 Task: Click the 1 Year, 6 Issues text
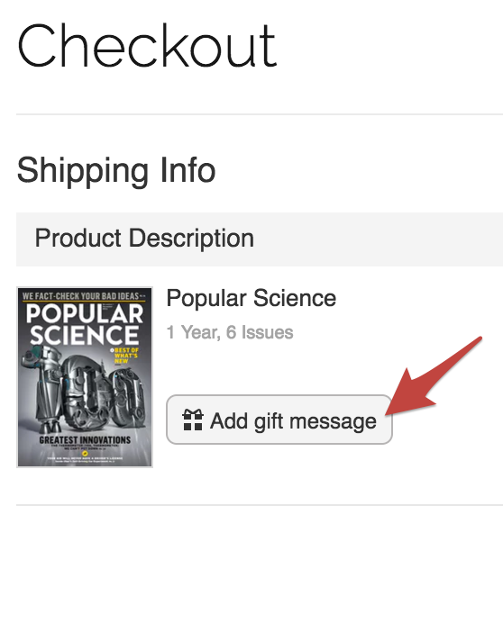230,332
